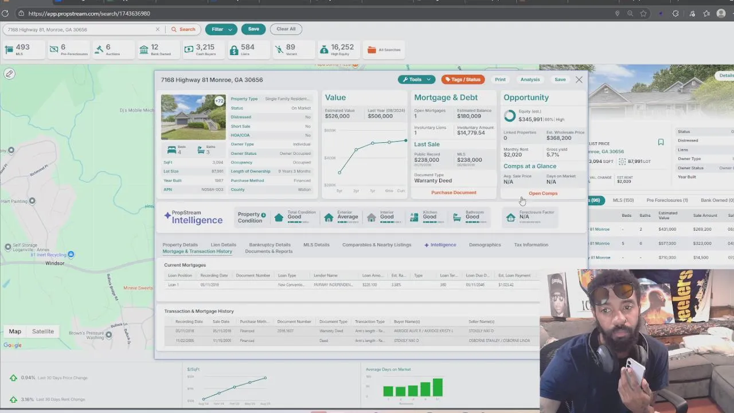734x413 pixels.
Task: Click the 05/11/2016 Warranty Deed transaction row
Action: [x=352, y=331]
